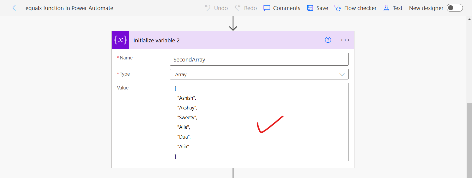Click inside the Value array text box

tap(259, 122)
